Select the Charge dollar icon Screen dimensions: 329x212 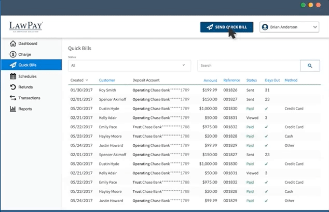coord(13,54)
